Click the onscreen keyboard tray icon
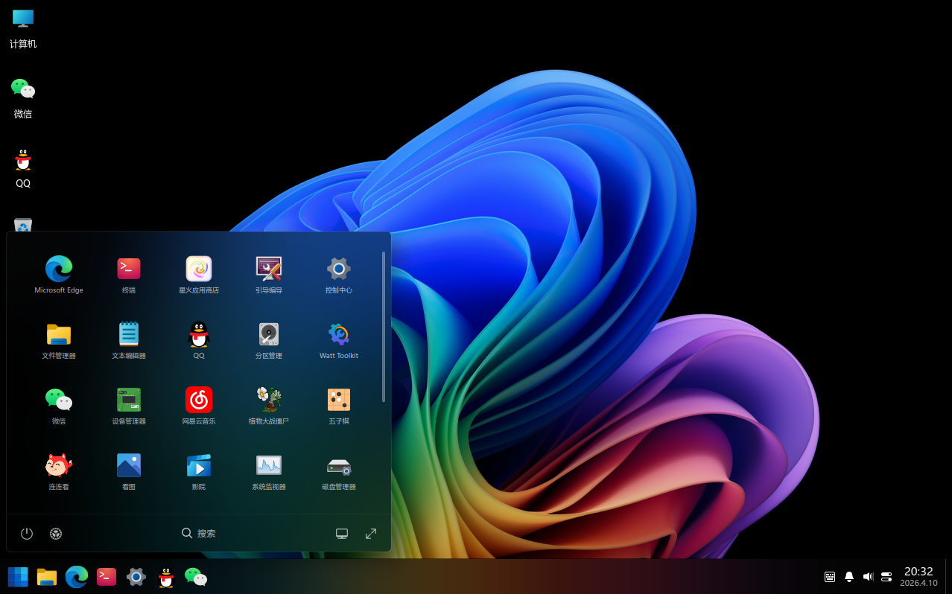952x594 pixels. click(x=830, y=577)
